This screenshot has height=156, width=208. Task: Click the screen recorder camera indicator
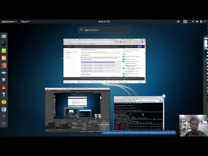178,21
